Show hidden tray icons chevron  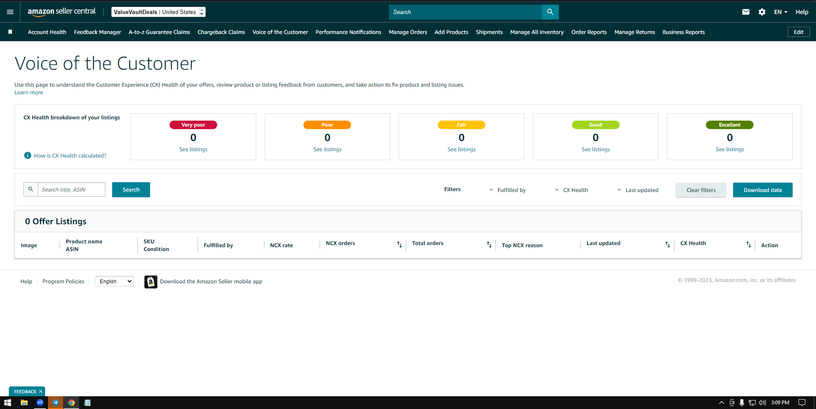(x=721, y=403)
